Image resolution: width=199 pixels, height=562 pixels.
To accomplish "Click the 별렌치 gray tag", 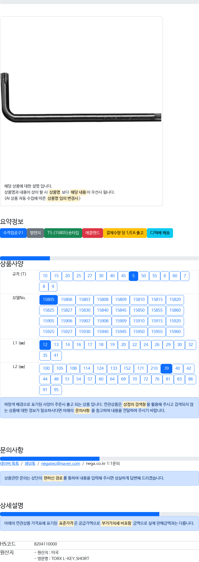I will (x=35, y=233).
